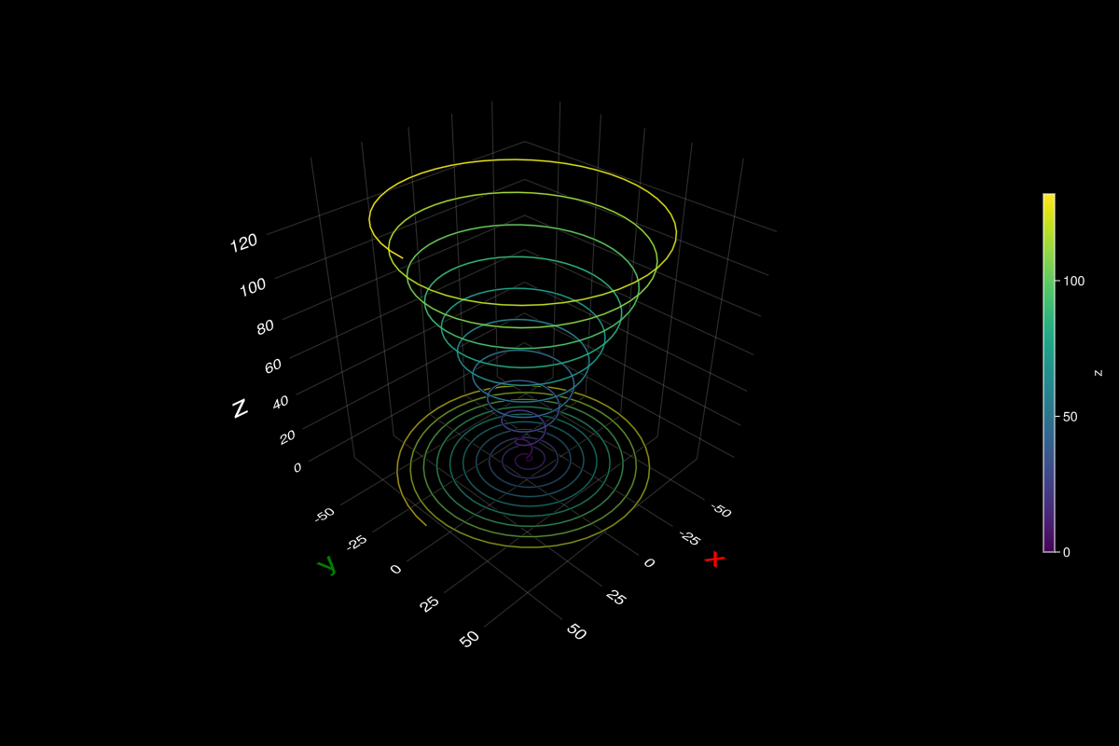Click the yellow top of the colorbar
The image size is (1119, 746).
pos(1049,198)
